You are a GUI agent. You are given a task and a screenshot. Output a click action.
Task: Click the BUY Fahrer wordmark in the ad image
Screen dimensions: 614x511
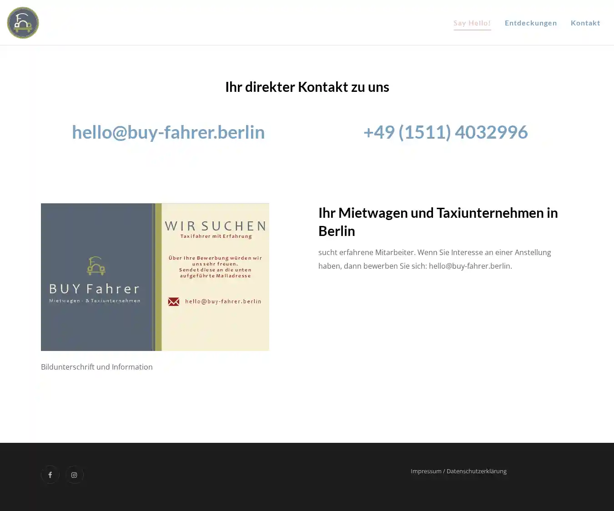[94, 289]
